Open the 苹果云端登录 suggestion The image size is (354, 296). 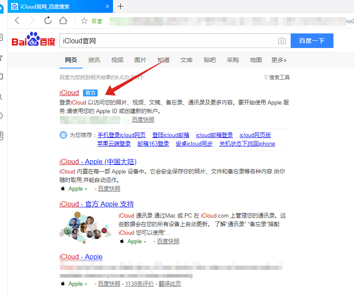(x=114, y=144)
